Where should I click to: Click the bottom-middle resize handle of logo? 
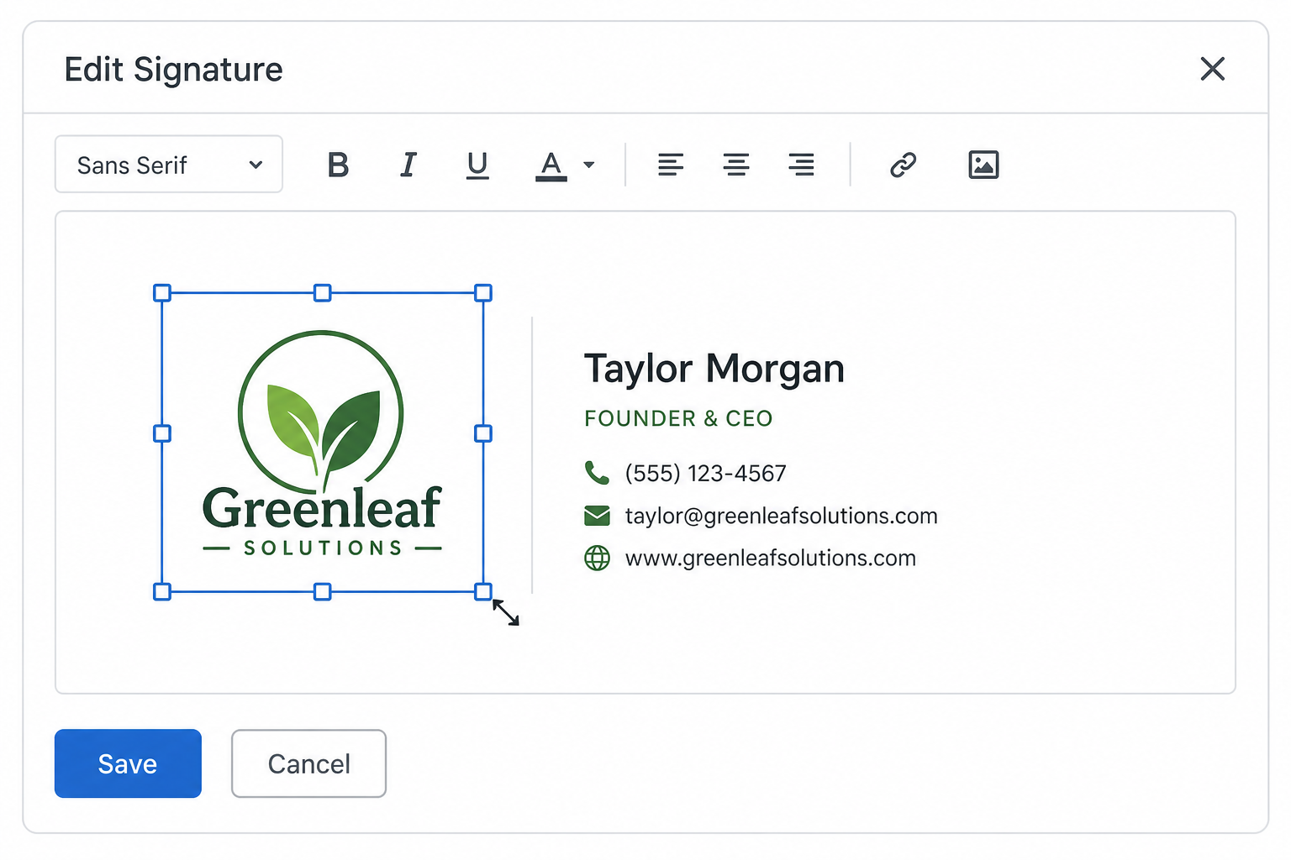(322, 592)
